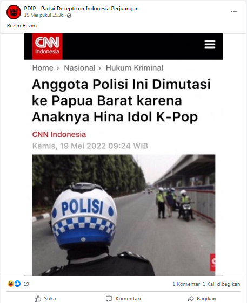
Task: Open the PDIP Partai Decepticon page name
Action: click(82, 9)
